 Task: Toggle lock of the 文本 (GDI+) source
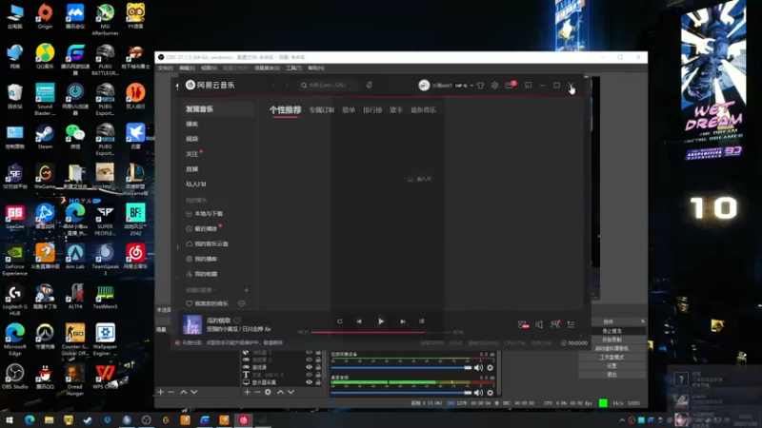(x=318, y=375)
